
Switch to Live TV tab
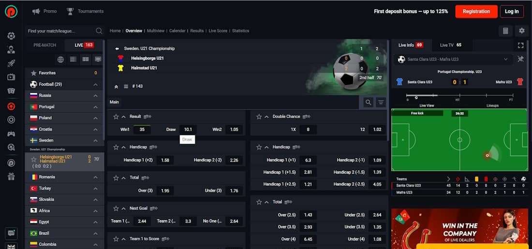[x=451, y=45]
